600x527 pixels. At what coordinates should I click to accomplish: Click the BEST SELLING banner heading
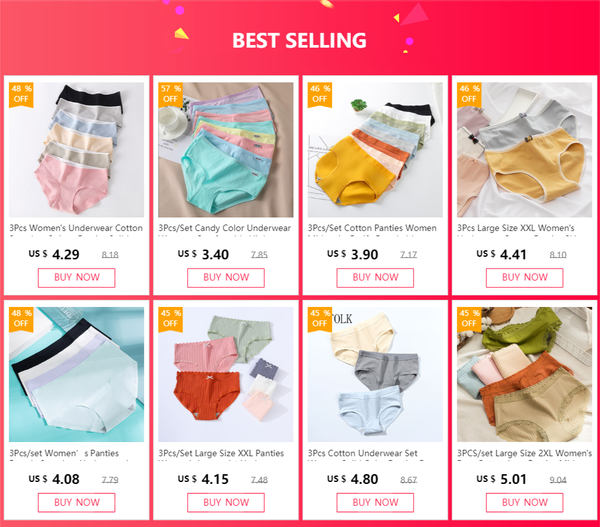[299, 41]
